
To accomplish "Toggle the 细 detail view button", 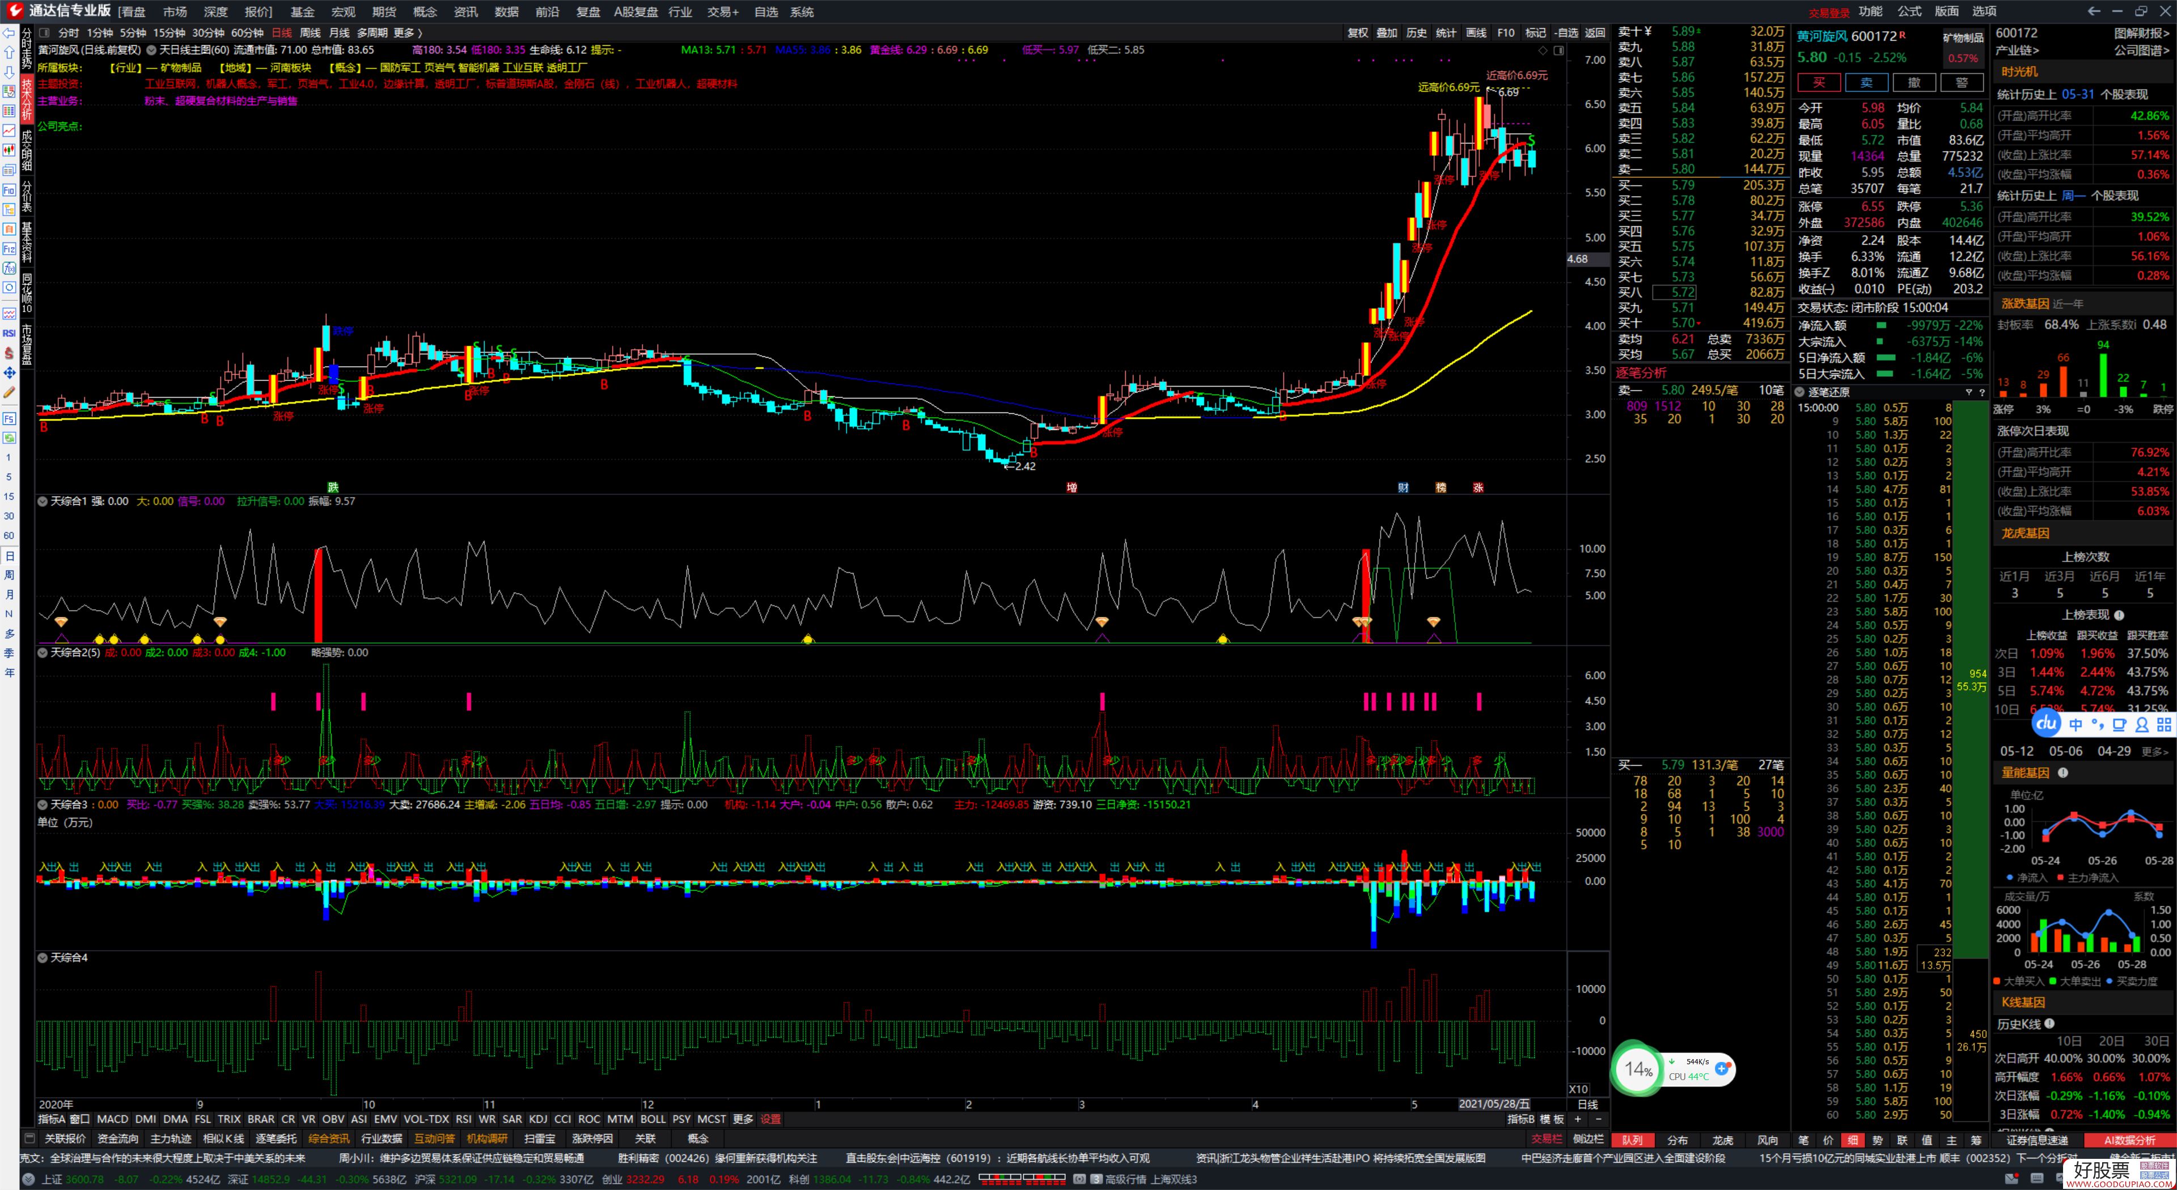I will pos(1853,1140).
